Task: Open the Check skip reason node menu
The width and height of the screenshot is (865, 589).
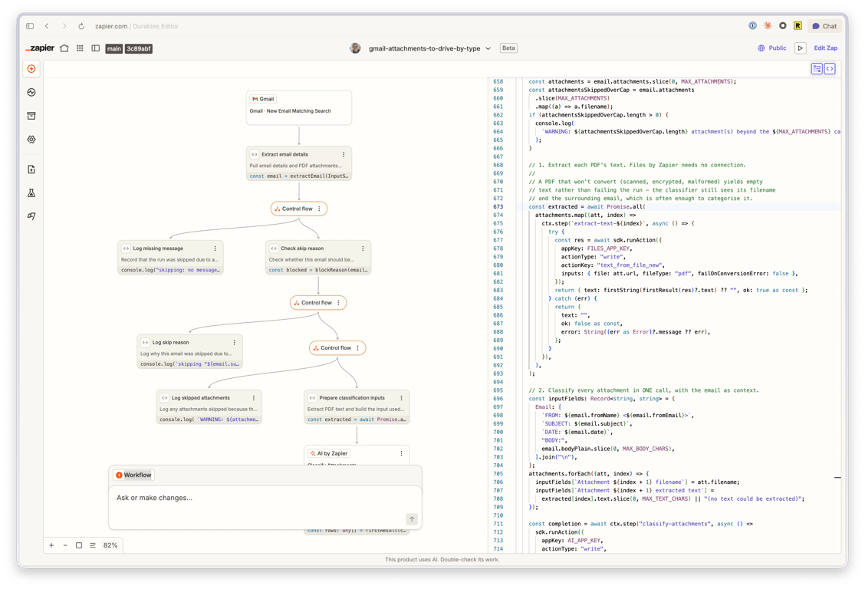Action: (363, 248)
